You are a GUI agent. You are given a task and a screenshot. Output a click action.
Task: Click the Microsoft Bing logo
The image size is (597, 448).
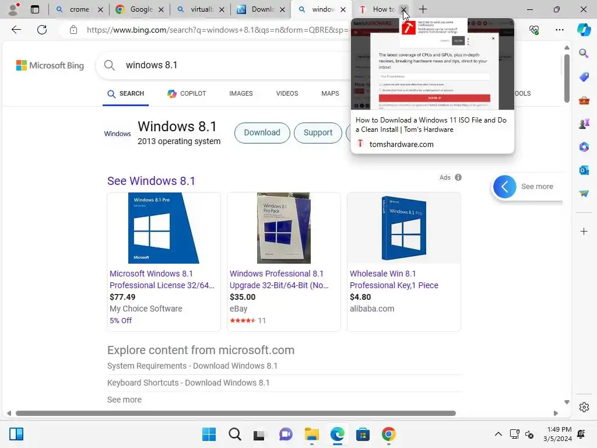pos(50,65)
